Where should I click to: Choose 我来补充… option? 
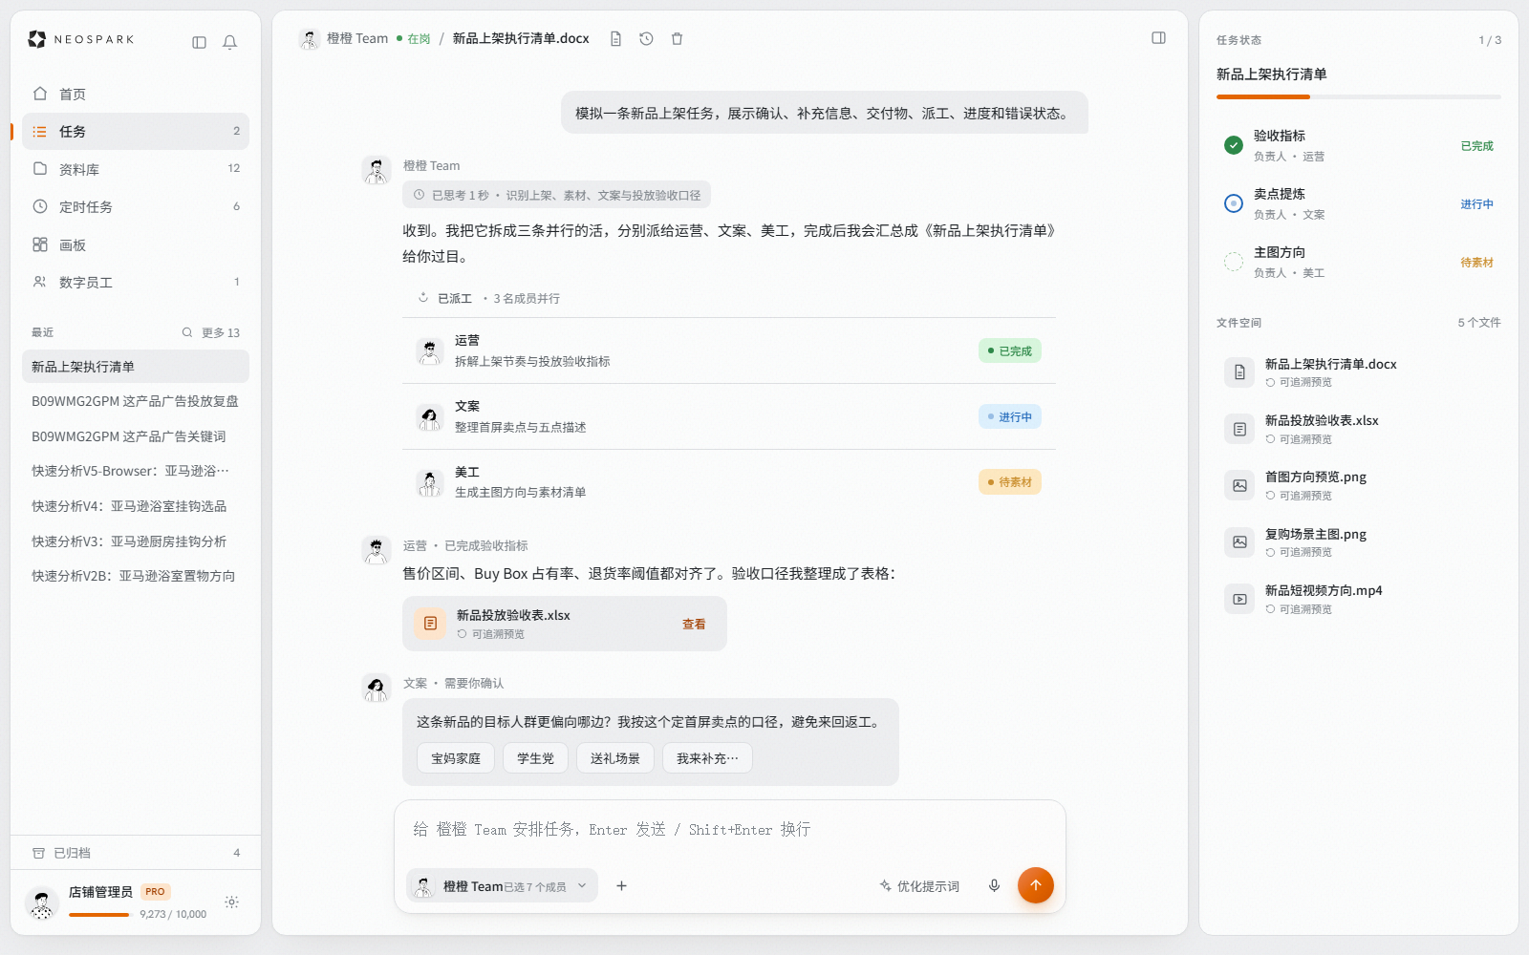(707, 758)
